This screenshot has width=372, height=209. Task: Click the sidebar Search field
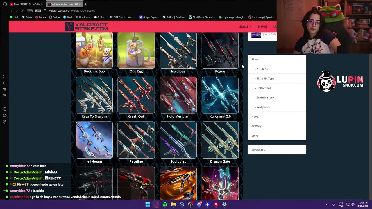click(277, 150)
